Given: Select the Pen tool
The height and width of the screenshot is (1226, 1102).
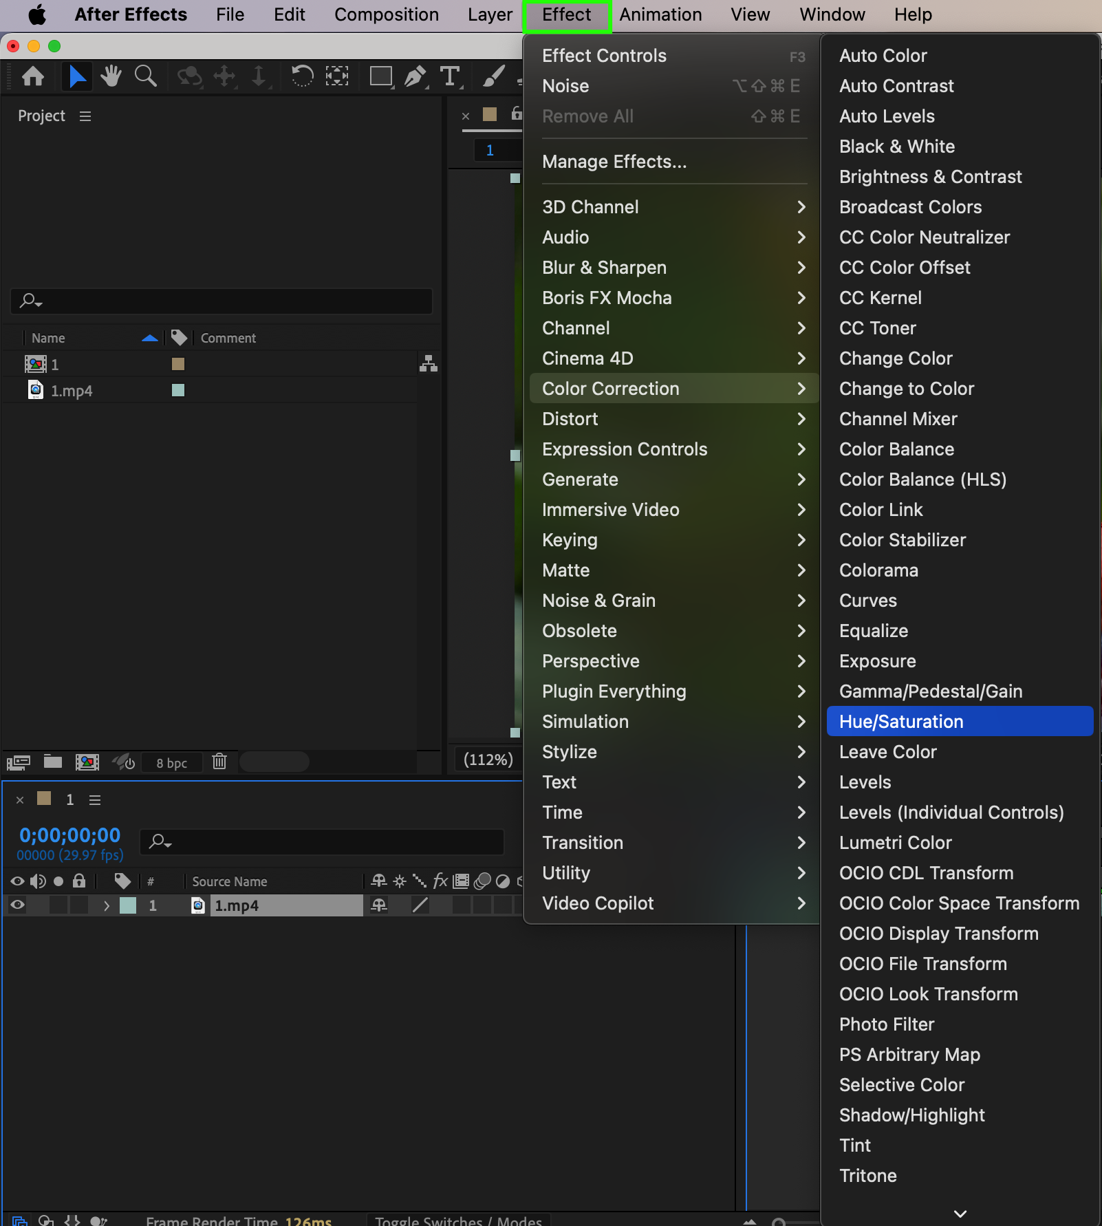Looking at the screenshot, I should [x=415, y=76].
